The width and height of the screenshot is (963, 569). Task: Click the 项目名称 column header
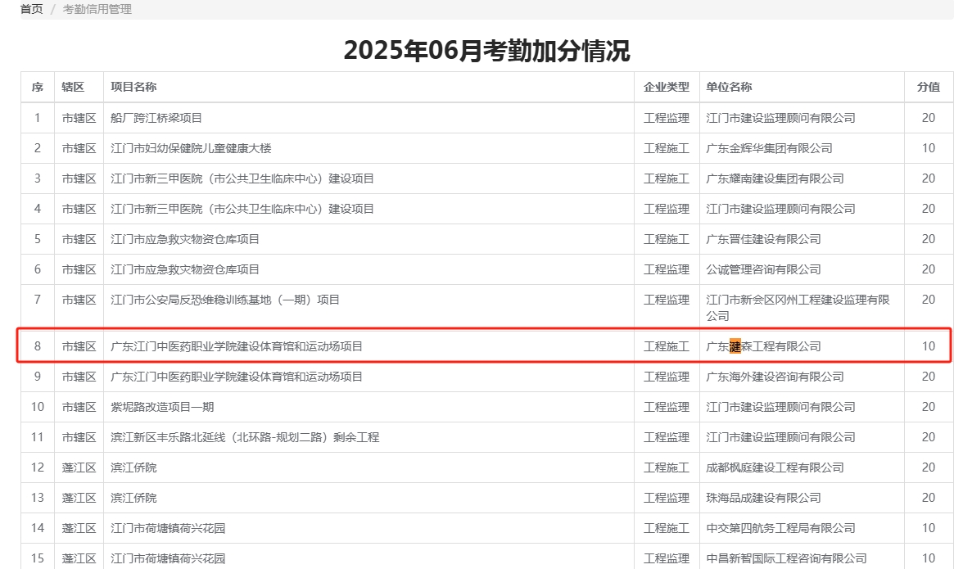tap(134, 87)
